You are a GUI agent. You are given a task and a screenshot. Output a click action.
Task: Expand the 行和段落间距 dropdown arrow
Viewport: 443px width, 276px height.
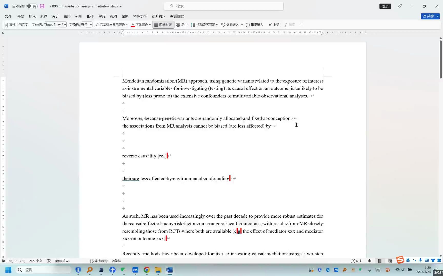coord(217,25)
